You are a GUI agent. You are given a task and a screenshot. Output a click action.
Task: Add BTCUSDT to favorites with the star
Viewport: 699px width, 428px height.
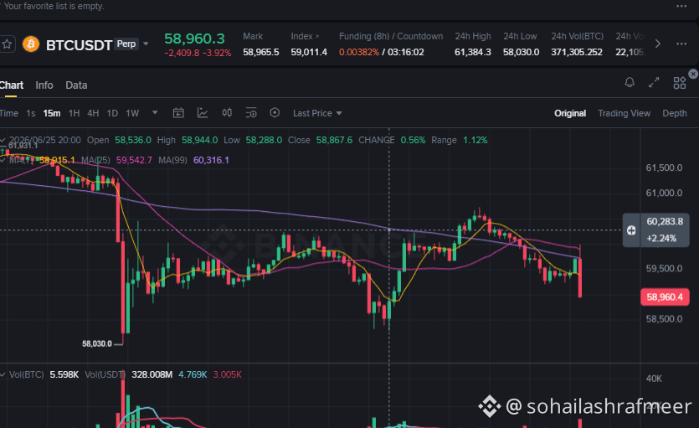pos(7,44)
